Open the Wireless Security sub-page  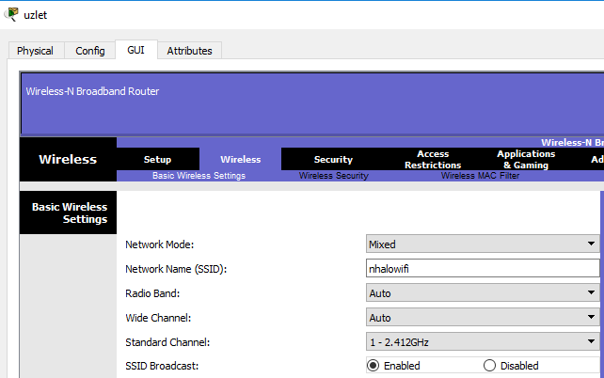coord(334,176)
